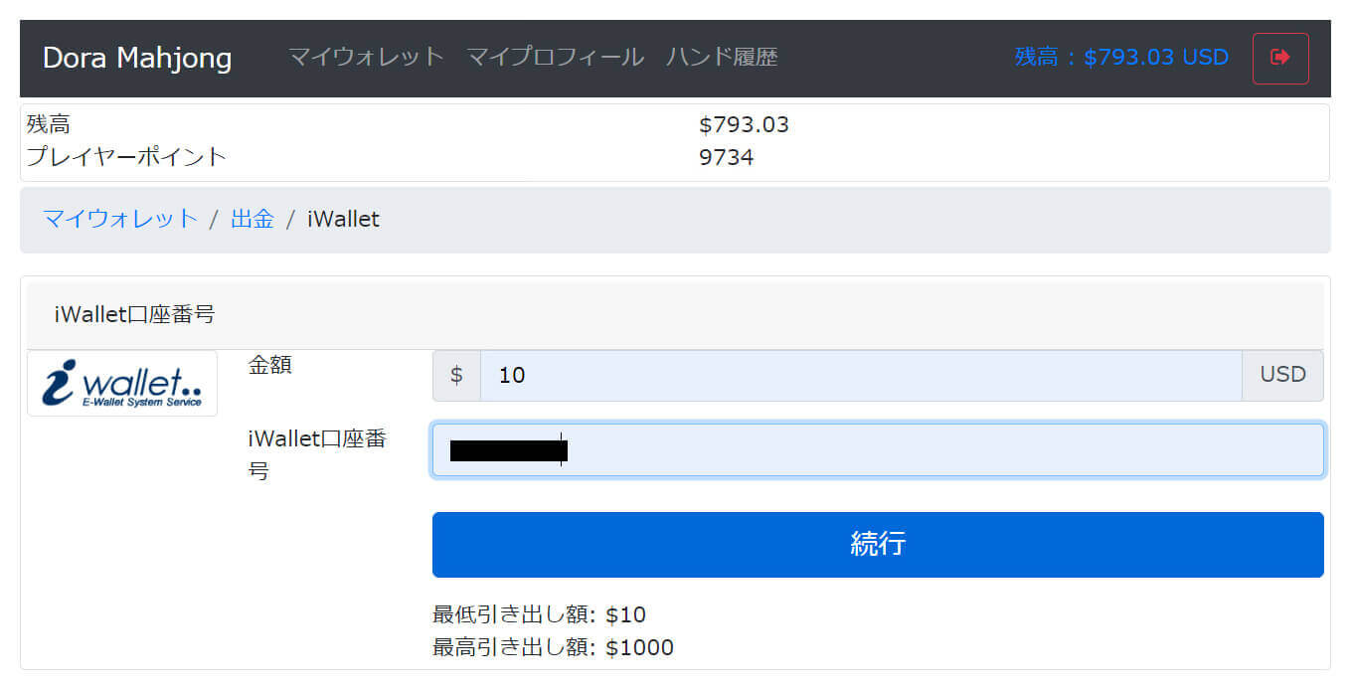Screen dimensions: 1351x691
Task: Click the 続行 continue button
Action: coord(878,544)
